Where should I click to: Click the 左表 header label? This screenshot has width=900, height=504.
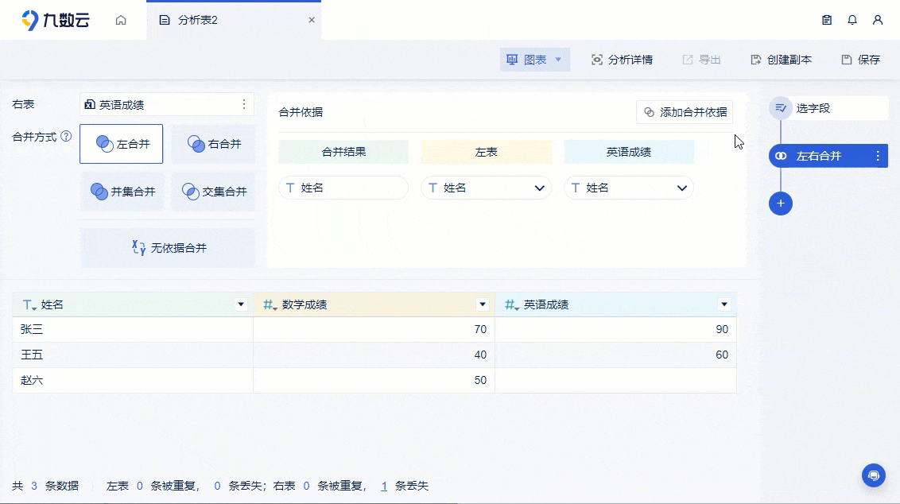pos(486,152)
